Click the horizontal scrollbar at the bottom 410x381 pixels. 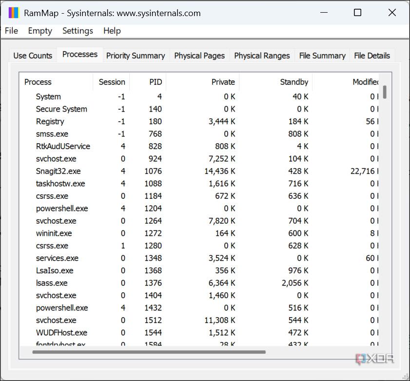pyautogui.click(x=146, y=351)
